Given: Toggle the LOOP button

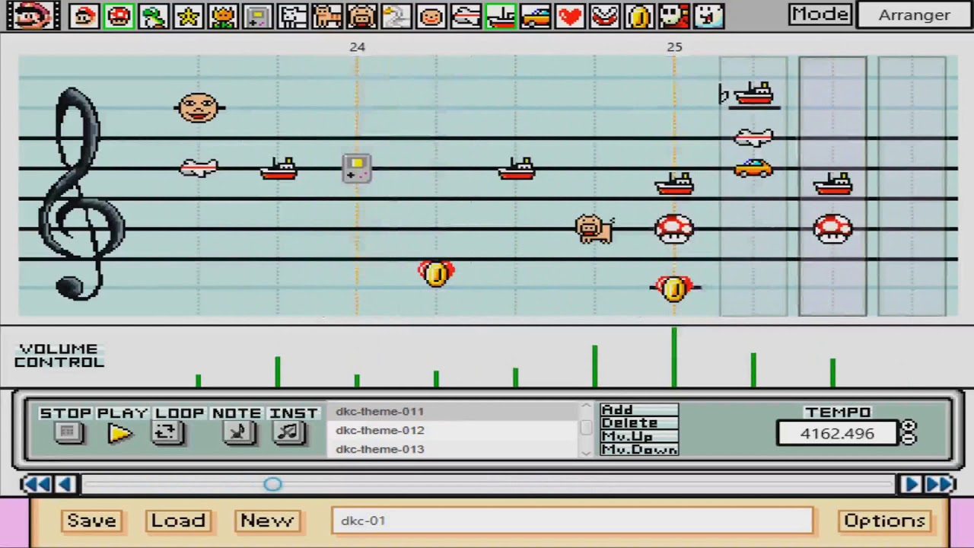Looking at the screenshot, I should coord(167,433).
